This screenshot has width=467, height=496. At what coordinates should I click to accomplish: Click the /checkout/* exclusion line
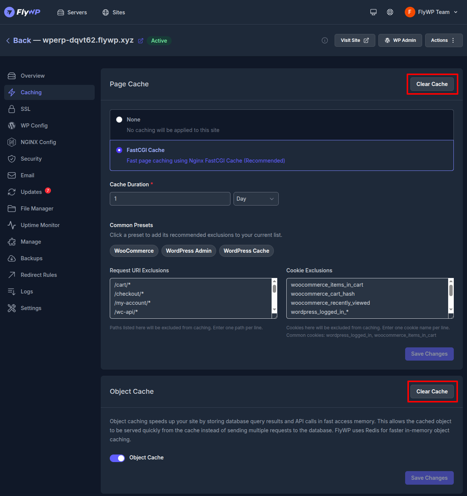point(129,294)
